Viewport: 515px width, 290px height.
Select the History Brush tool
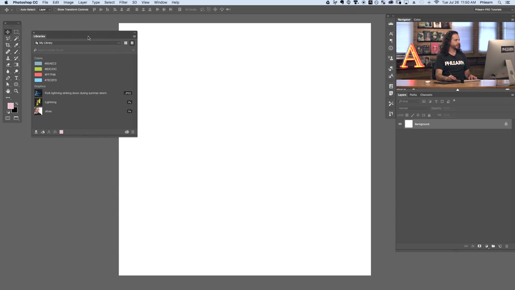coord(16,58)
